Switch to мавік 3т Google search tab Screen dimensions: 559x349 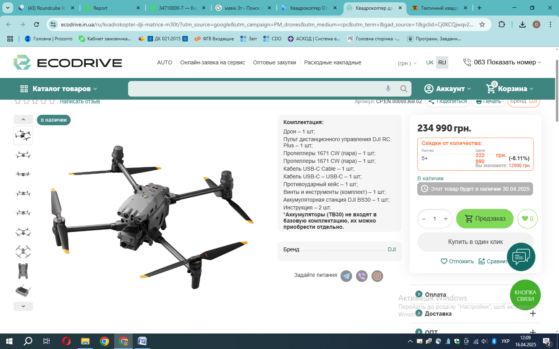point(243,8)
